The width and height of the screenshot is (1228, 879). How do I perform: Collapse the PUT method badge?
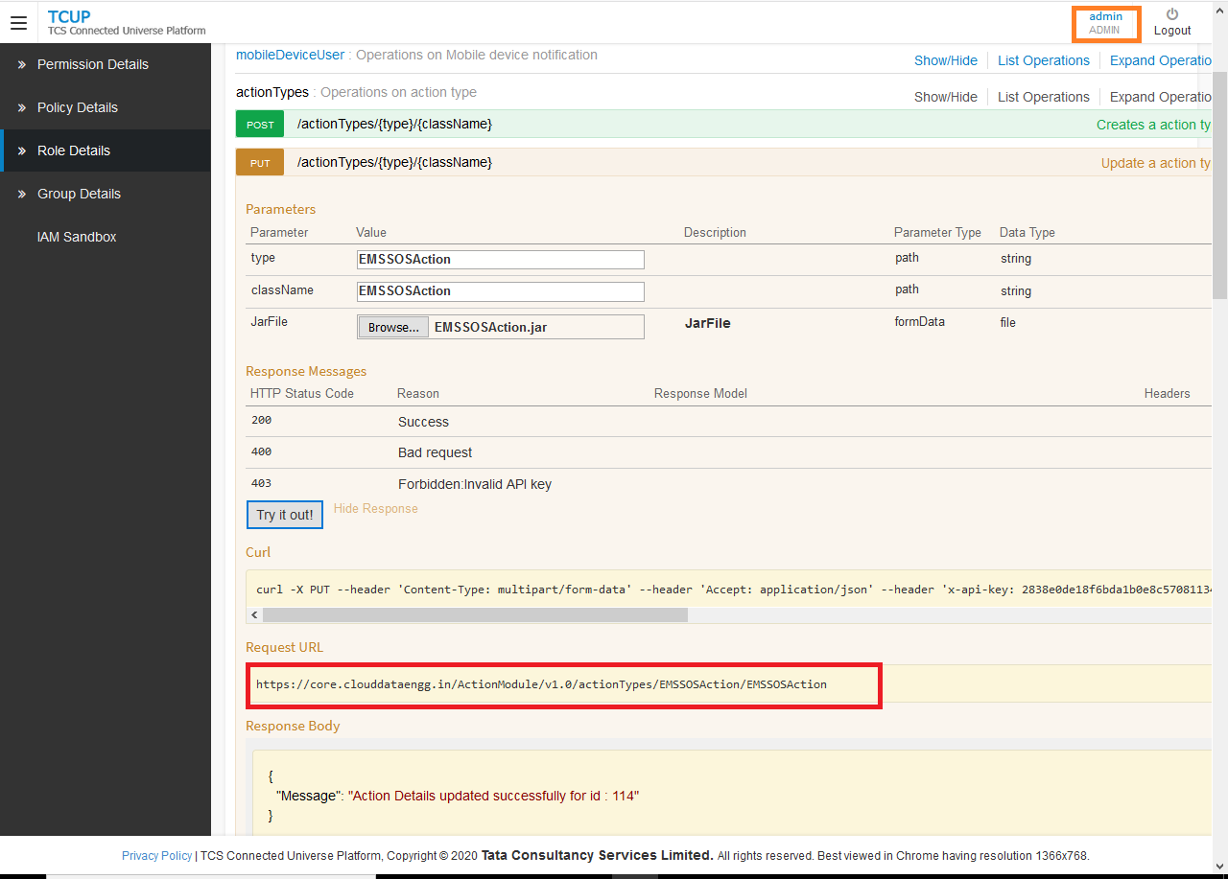click(x=260, y=163)
